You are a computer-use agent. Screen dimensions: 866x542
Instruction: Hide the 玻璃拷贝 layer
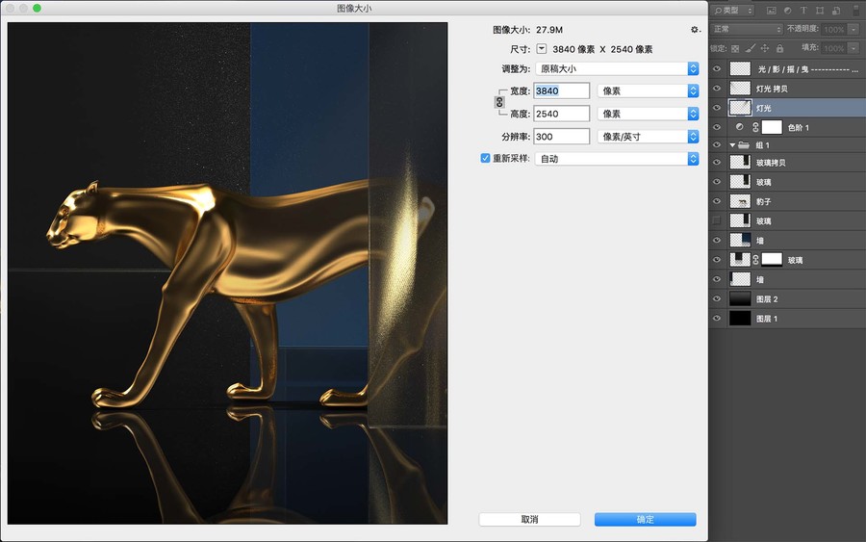coord(717,163)
